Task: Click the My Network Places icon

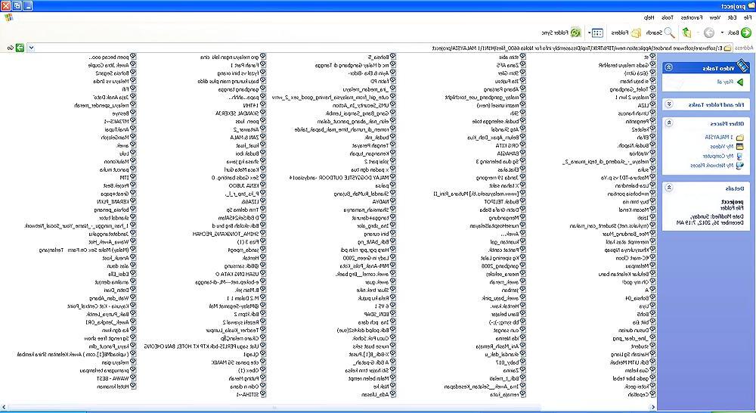Action: pos(740,165)
